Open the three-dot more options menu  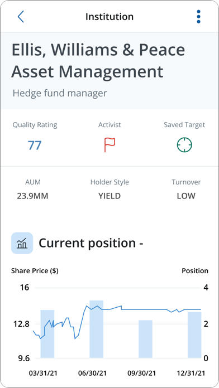[x=198, y=17]
